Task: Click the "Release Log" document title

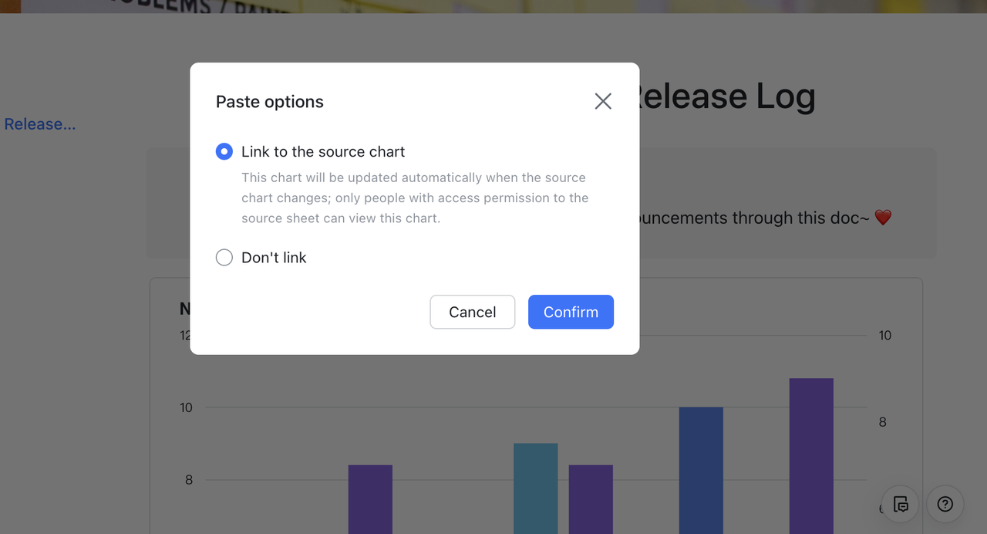Action: 725,96
